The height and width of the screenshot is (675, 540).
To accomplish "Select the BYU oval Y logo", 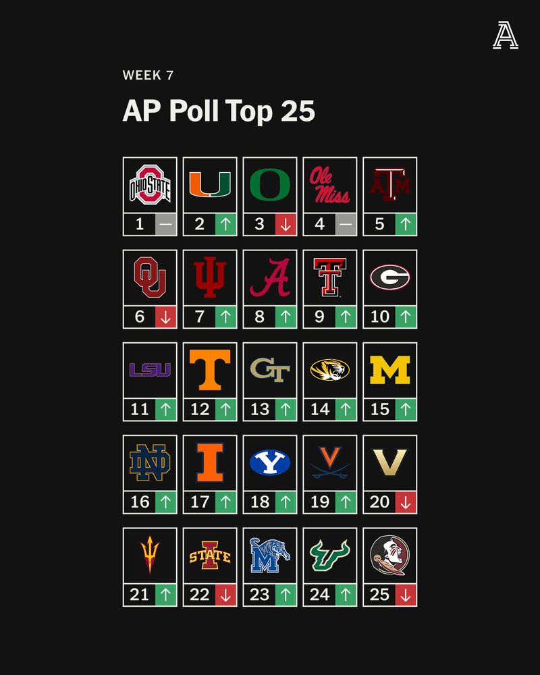I will tap(270, 462).
